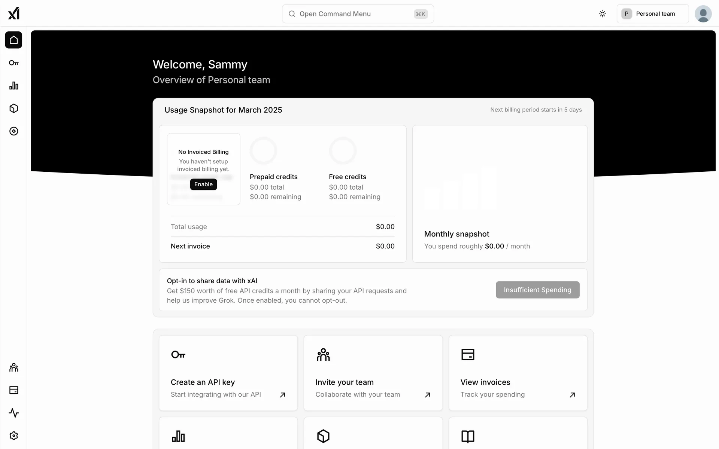The image size is (719, 449).
Task: Open the Create an API key card
Action: (x=228, y=373)
